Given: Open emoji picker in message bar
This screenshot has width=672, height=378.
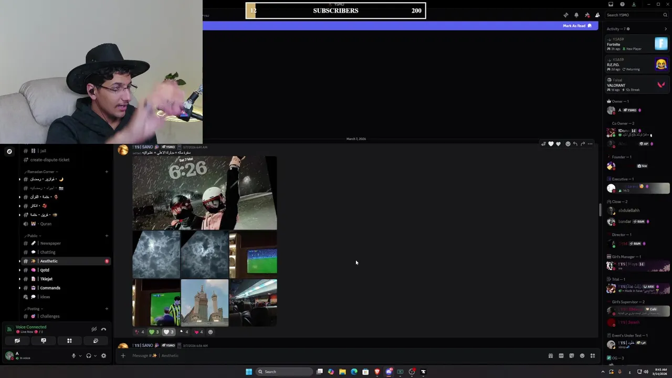Looking at the screenshot, I should click(582, 355).
